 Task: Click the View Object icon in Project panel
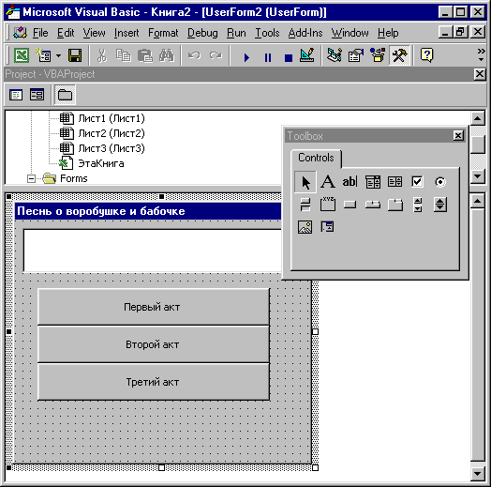coord(37,95)
